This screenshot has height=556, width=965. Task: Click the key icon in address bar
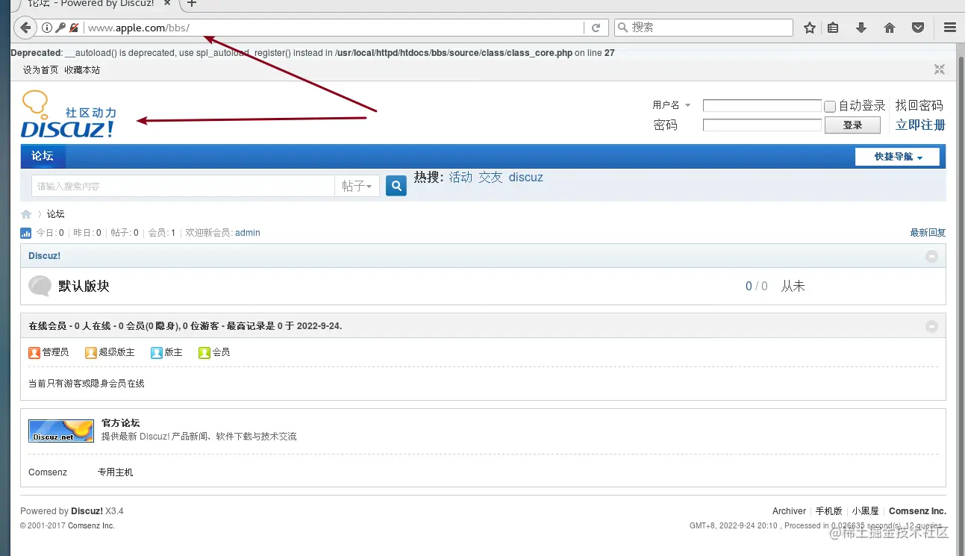(x=60, y=28)
